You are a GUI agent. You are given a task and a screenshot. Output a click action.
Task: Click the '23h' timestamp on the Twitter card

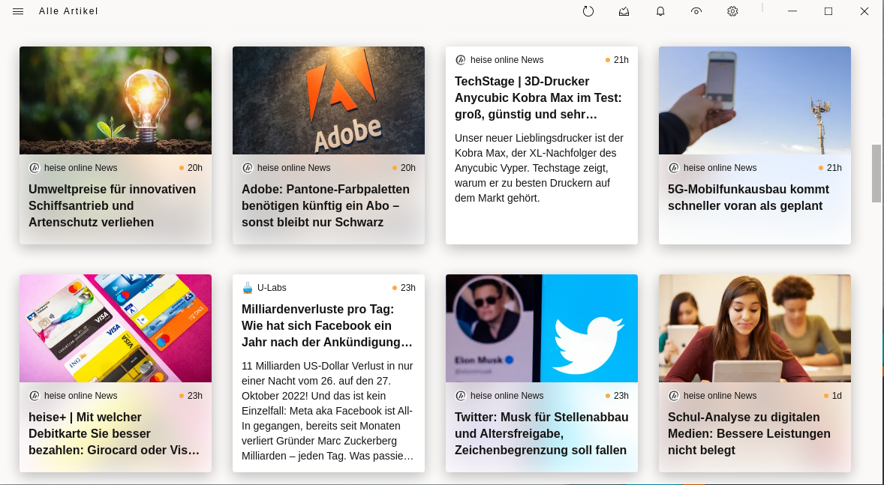[621, 396]
